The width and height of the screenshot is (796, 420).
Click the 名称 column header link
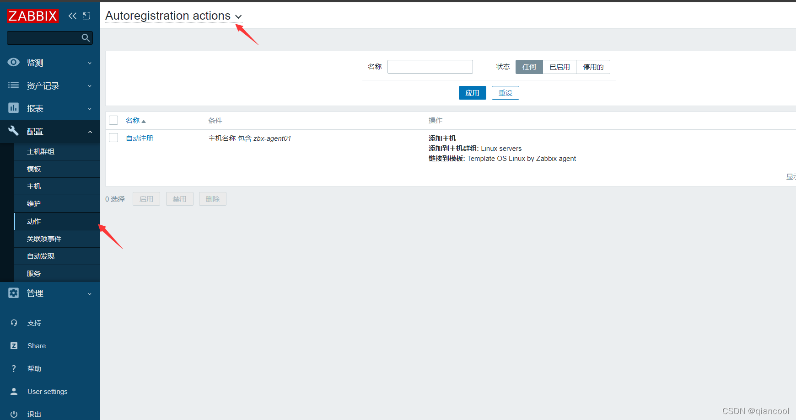click(x=133, y=121)
